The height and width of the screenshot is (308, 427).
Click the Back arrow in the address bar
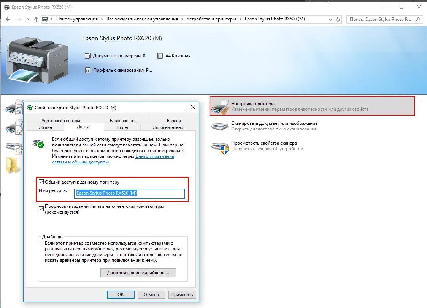[x=8, y=19]
